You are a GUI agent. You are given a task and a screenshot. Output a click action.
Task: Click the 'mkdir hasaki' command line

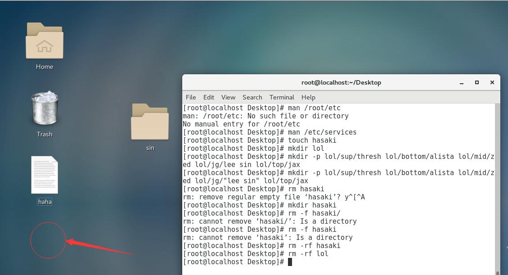260,205
